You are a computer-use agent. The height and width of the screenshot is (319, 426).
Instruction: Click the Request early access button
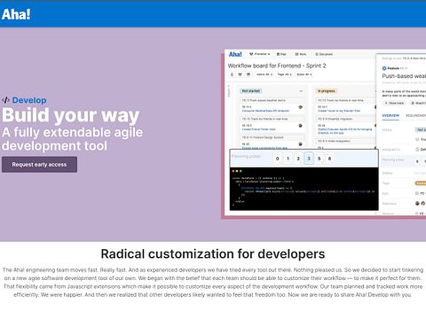(x=39, y=165)
